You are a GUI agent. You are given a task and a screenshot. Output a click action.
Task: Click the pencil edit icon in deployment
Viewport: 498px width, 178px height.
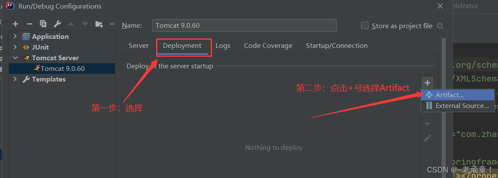(x=428, y=138)
